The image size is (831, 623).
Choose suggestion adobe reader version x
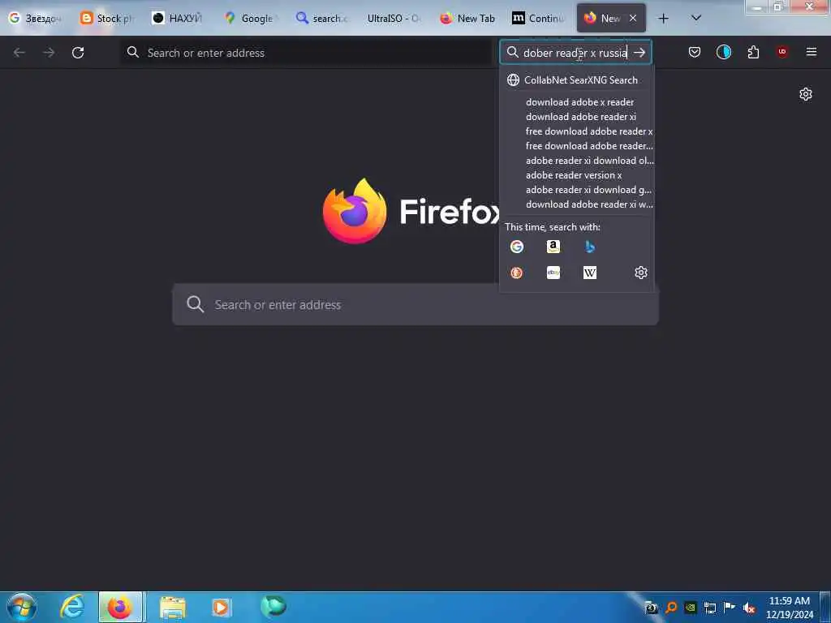(574, 175)
